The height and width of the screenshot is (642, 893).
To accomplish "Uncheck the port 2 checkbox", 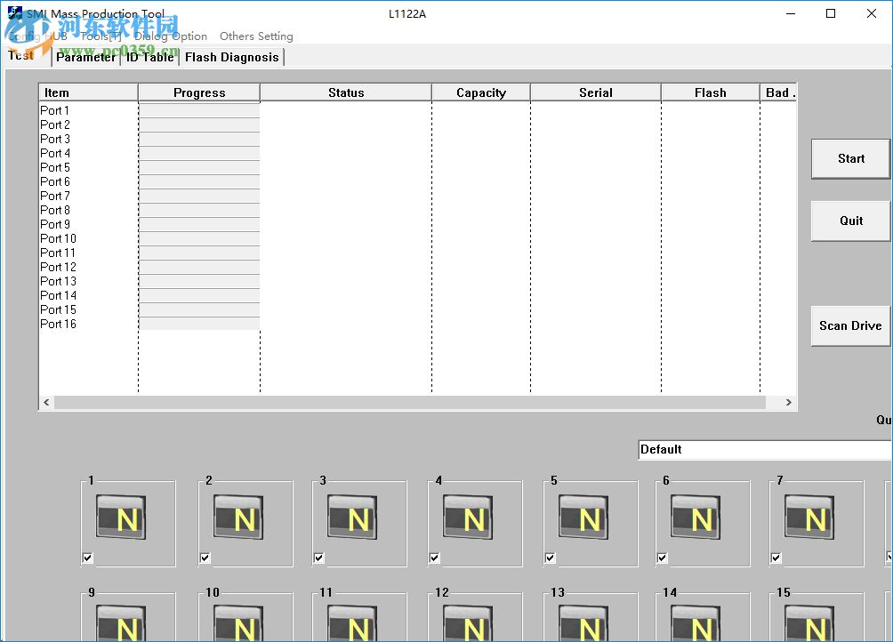I will pos(205,558).
